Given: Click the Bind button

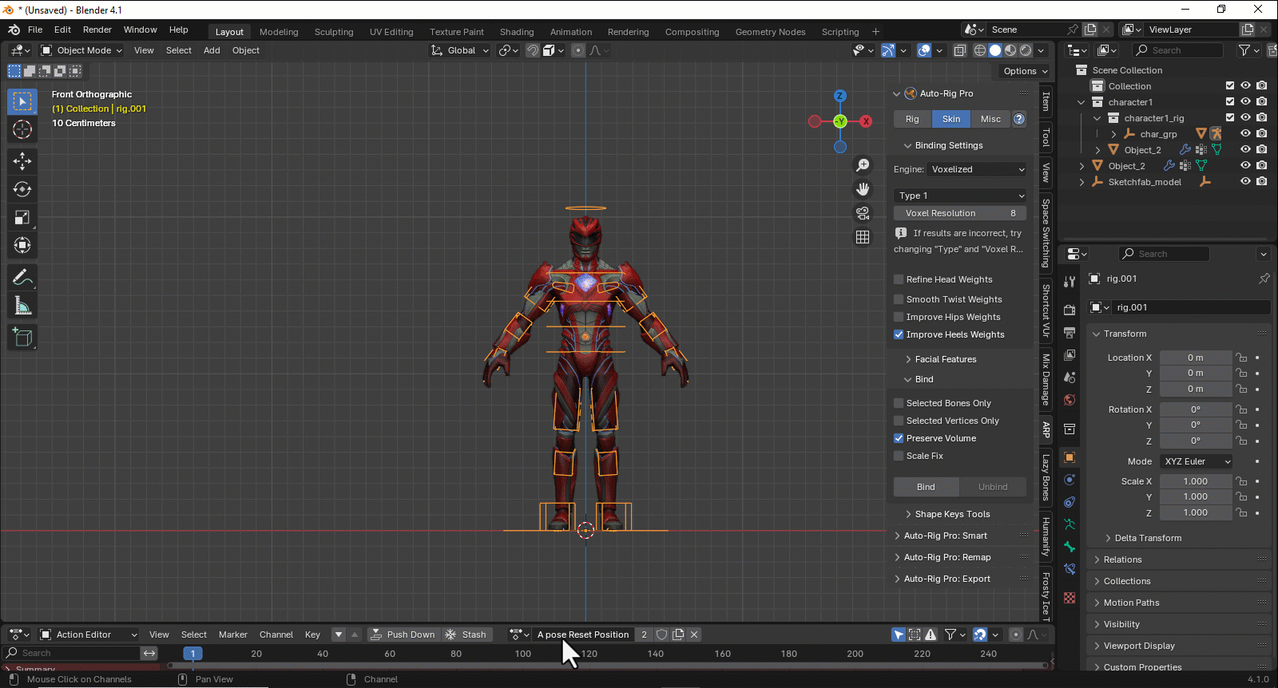Looking at the screenshot, I should [926, 487].
